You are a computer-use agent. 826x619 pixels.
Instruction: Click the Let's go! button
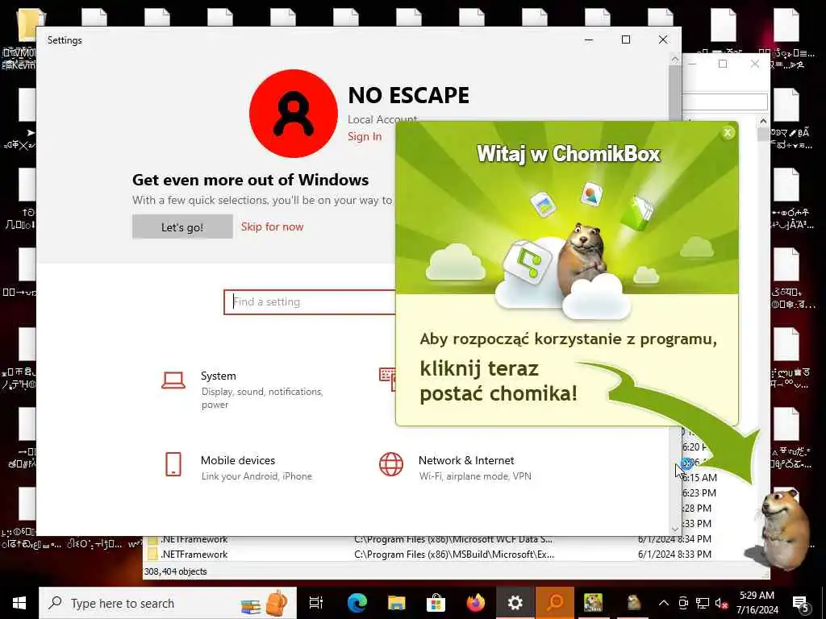tap(182, 226)
